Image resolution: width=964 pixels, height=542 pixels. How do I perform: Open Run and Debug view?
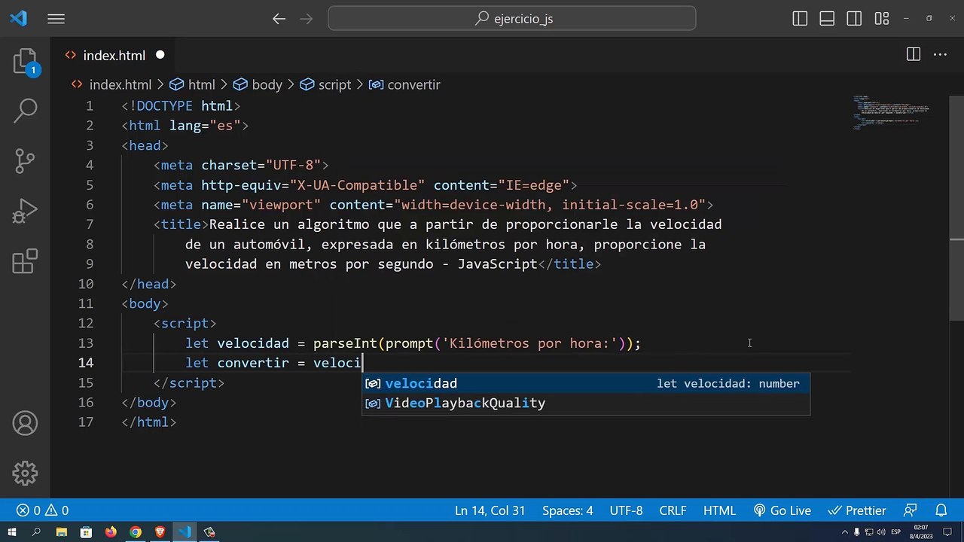tap(25, 212)
